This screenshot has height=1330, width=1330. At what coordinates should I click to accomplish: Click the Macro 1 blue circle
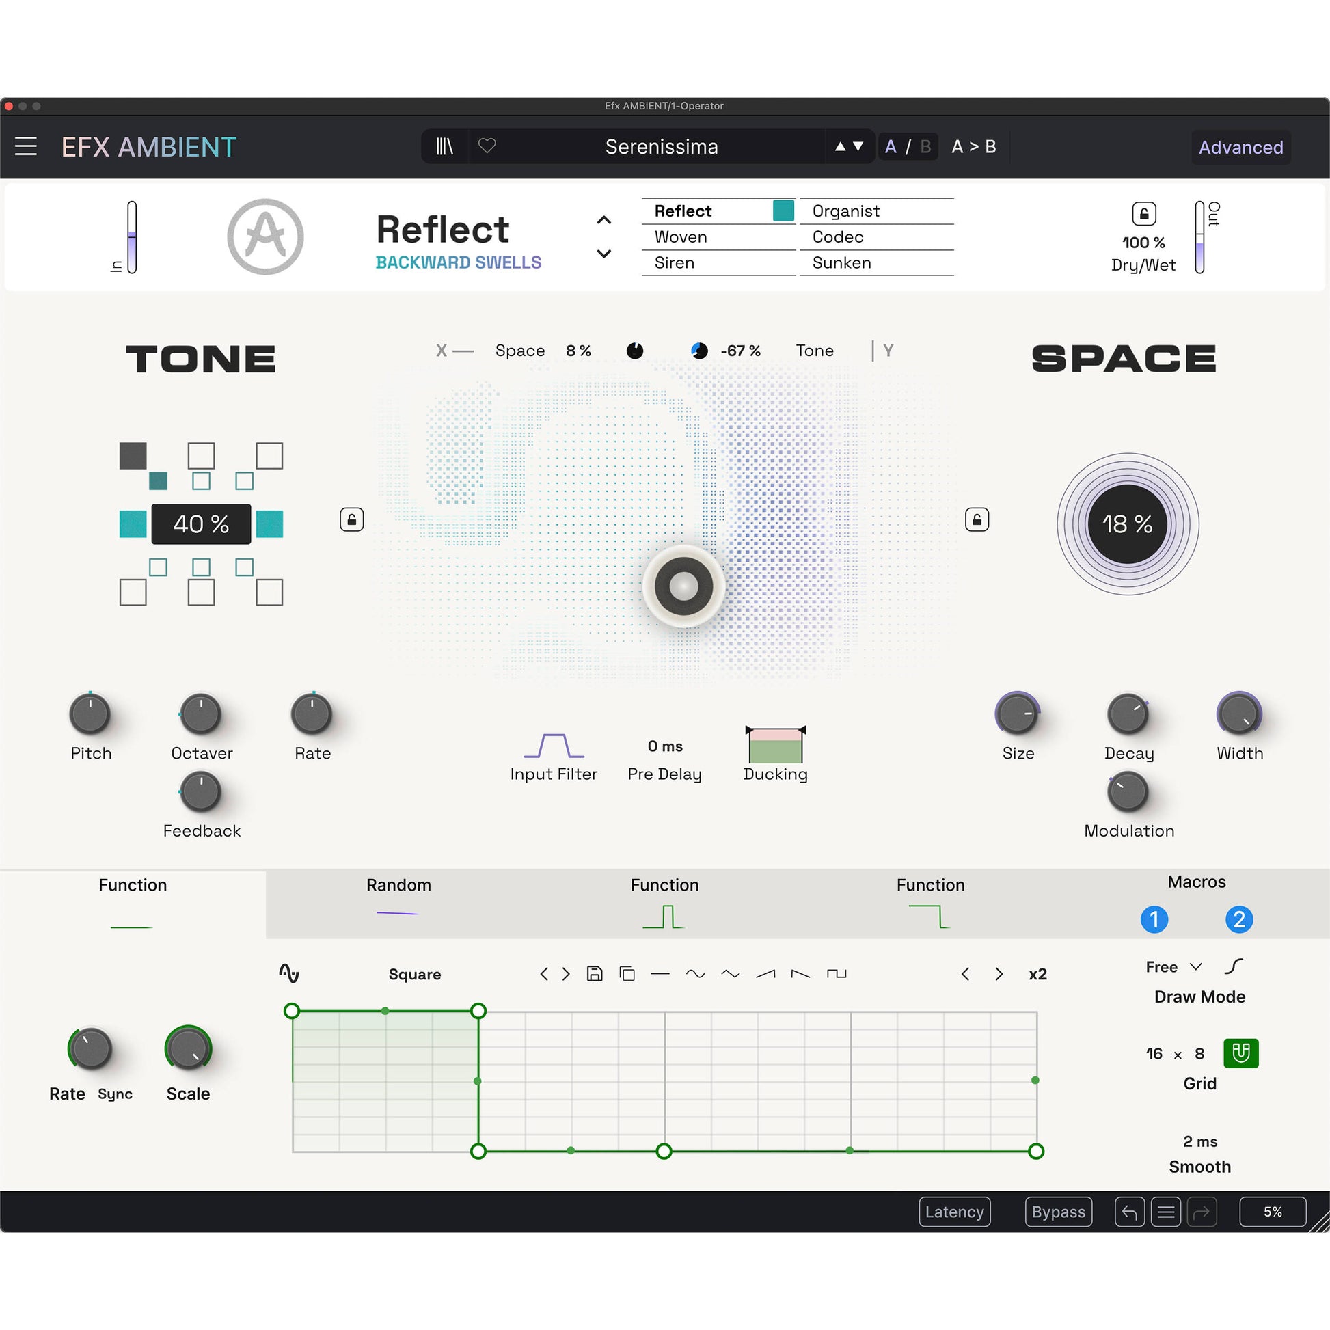click(x=1154, y=920)
